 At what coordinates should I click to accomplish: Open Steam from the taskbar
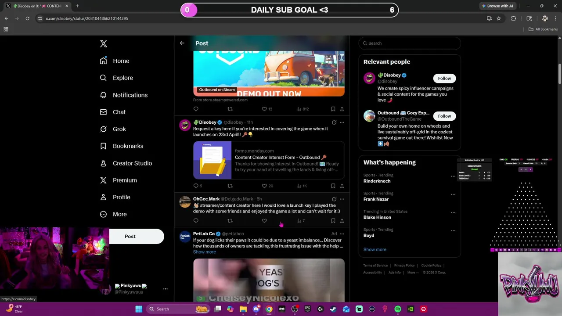click(333, 309)
